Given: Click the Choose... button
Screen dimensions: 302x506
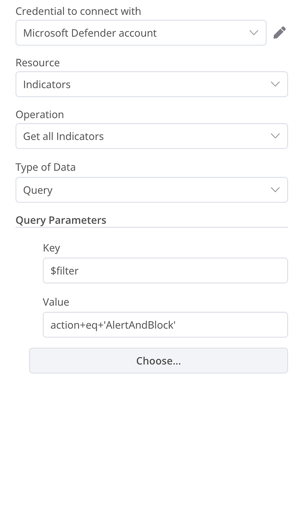Looking at the screenshot, I should point(158,361).
